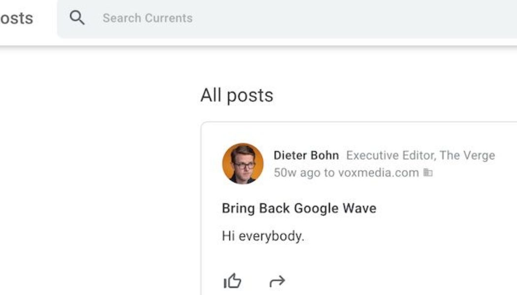Image resolution: width=517 pixels, height=295 pixels.
Task: Tap the magnifying glass to start searching
Action: [x=78, y=18]
